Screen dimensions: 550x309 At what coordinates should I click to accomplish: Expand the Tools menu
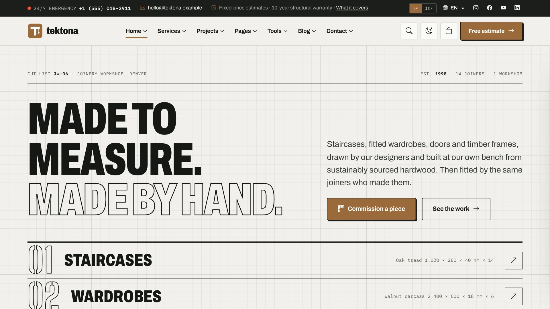277,31
